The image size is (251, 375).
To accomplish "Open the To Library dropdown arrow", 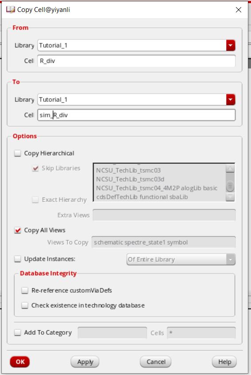I will click(x=231, y=100).
